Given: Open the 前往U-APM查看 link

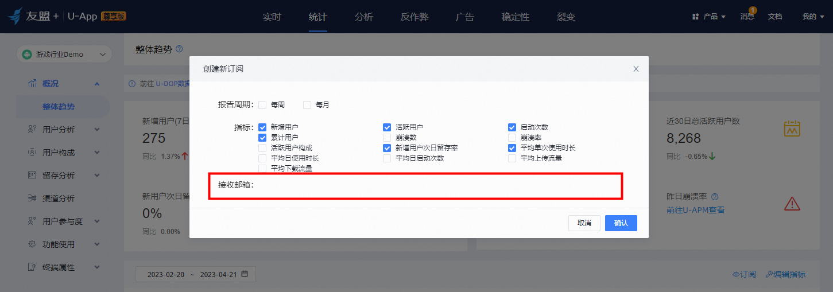Looking at the screenshot, I should point(695,210).
